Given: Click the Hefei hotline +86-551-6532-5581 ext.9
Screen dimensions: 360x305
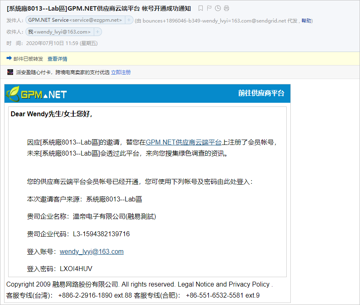Looking at the screenshot, I should 223,295.
